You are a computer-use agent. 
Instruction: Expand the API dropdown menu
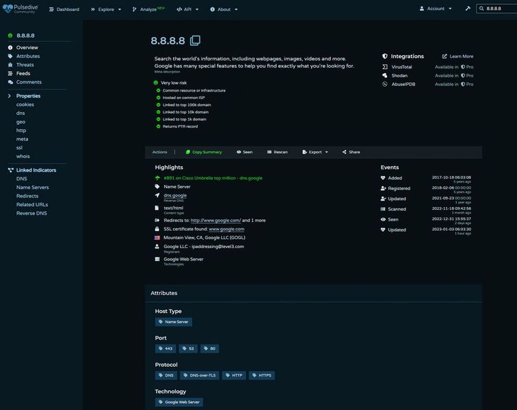coord(187,10)
